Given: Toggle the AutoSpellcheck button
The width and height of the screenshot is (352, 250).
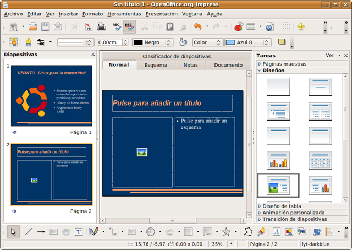Looking at the screenshot, I should pos(130,26).
